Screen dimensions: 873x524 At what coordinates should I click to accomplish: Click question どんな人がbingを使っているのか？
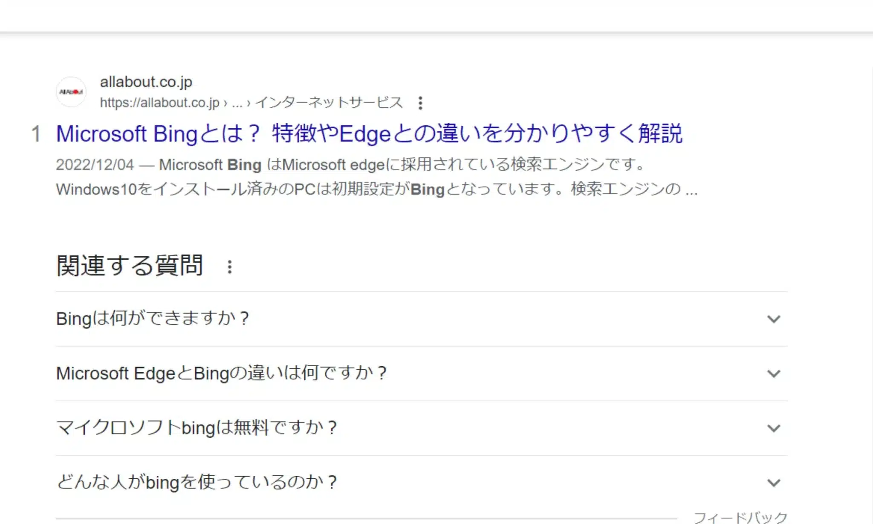197,482
